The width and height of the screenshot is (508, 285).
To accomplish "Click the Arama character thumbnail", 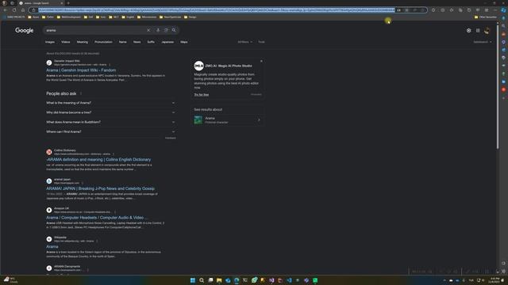I will 198,120.
